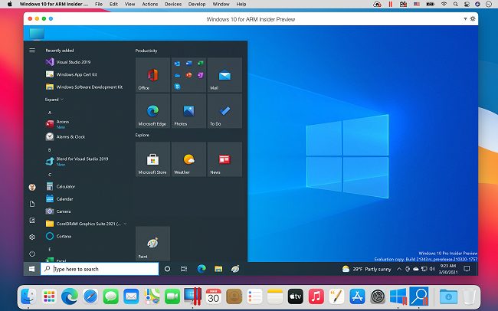Open the Help menu
This screenshot has height=311, width=498.
pos(241,4)
